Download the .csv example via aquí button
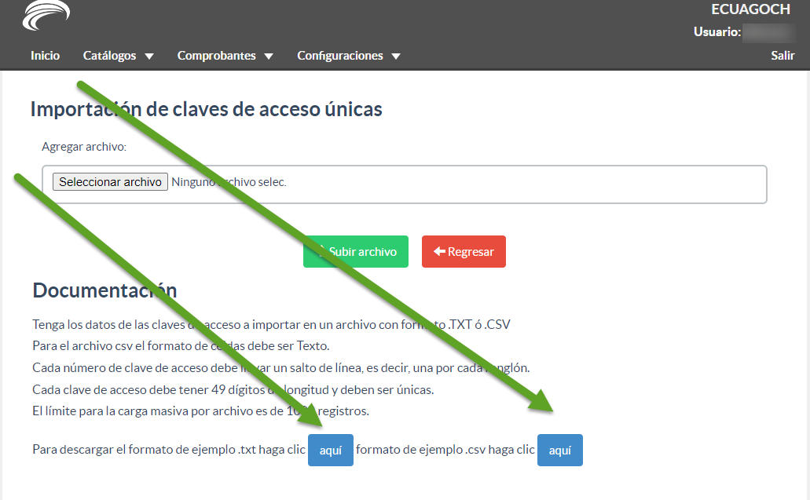Viewport: 810px width, 500px height. [560, 451]
